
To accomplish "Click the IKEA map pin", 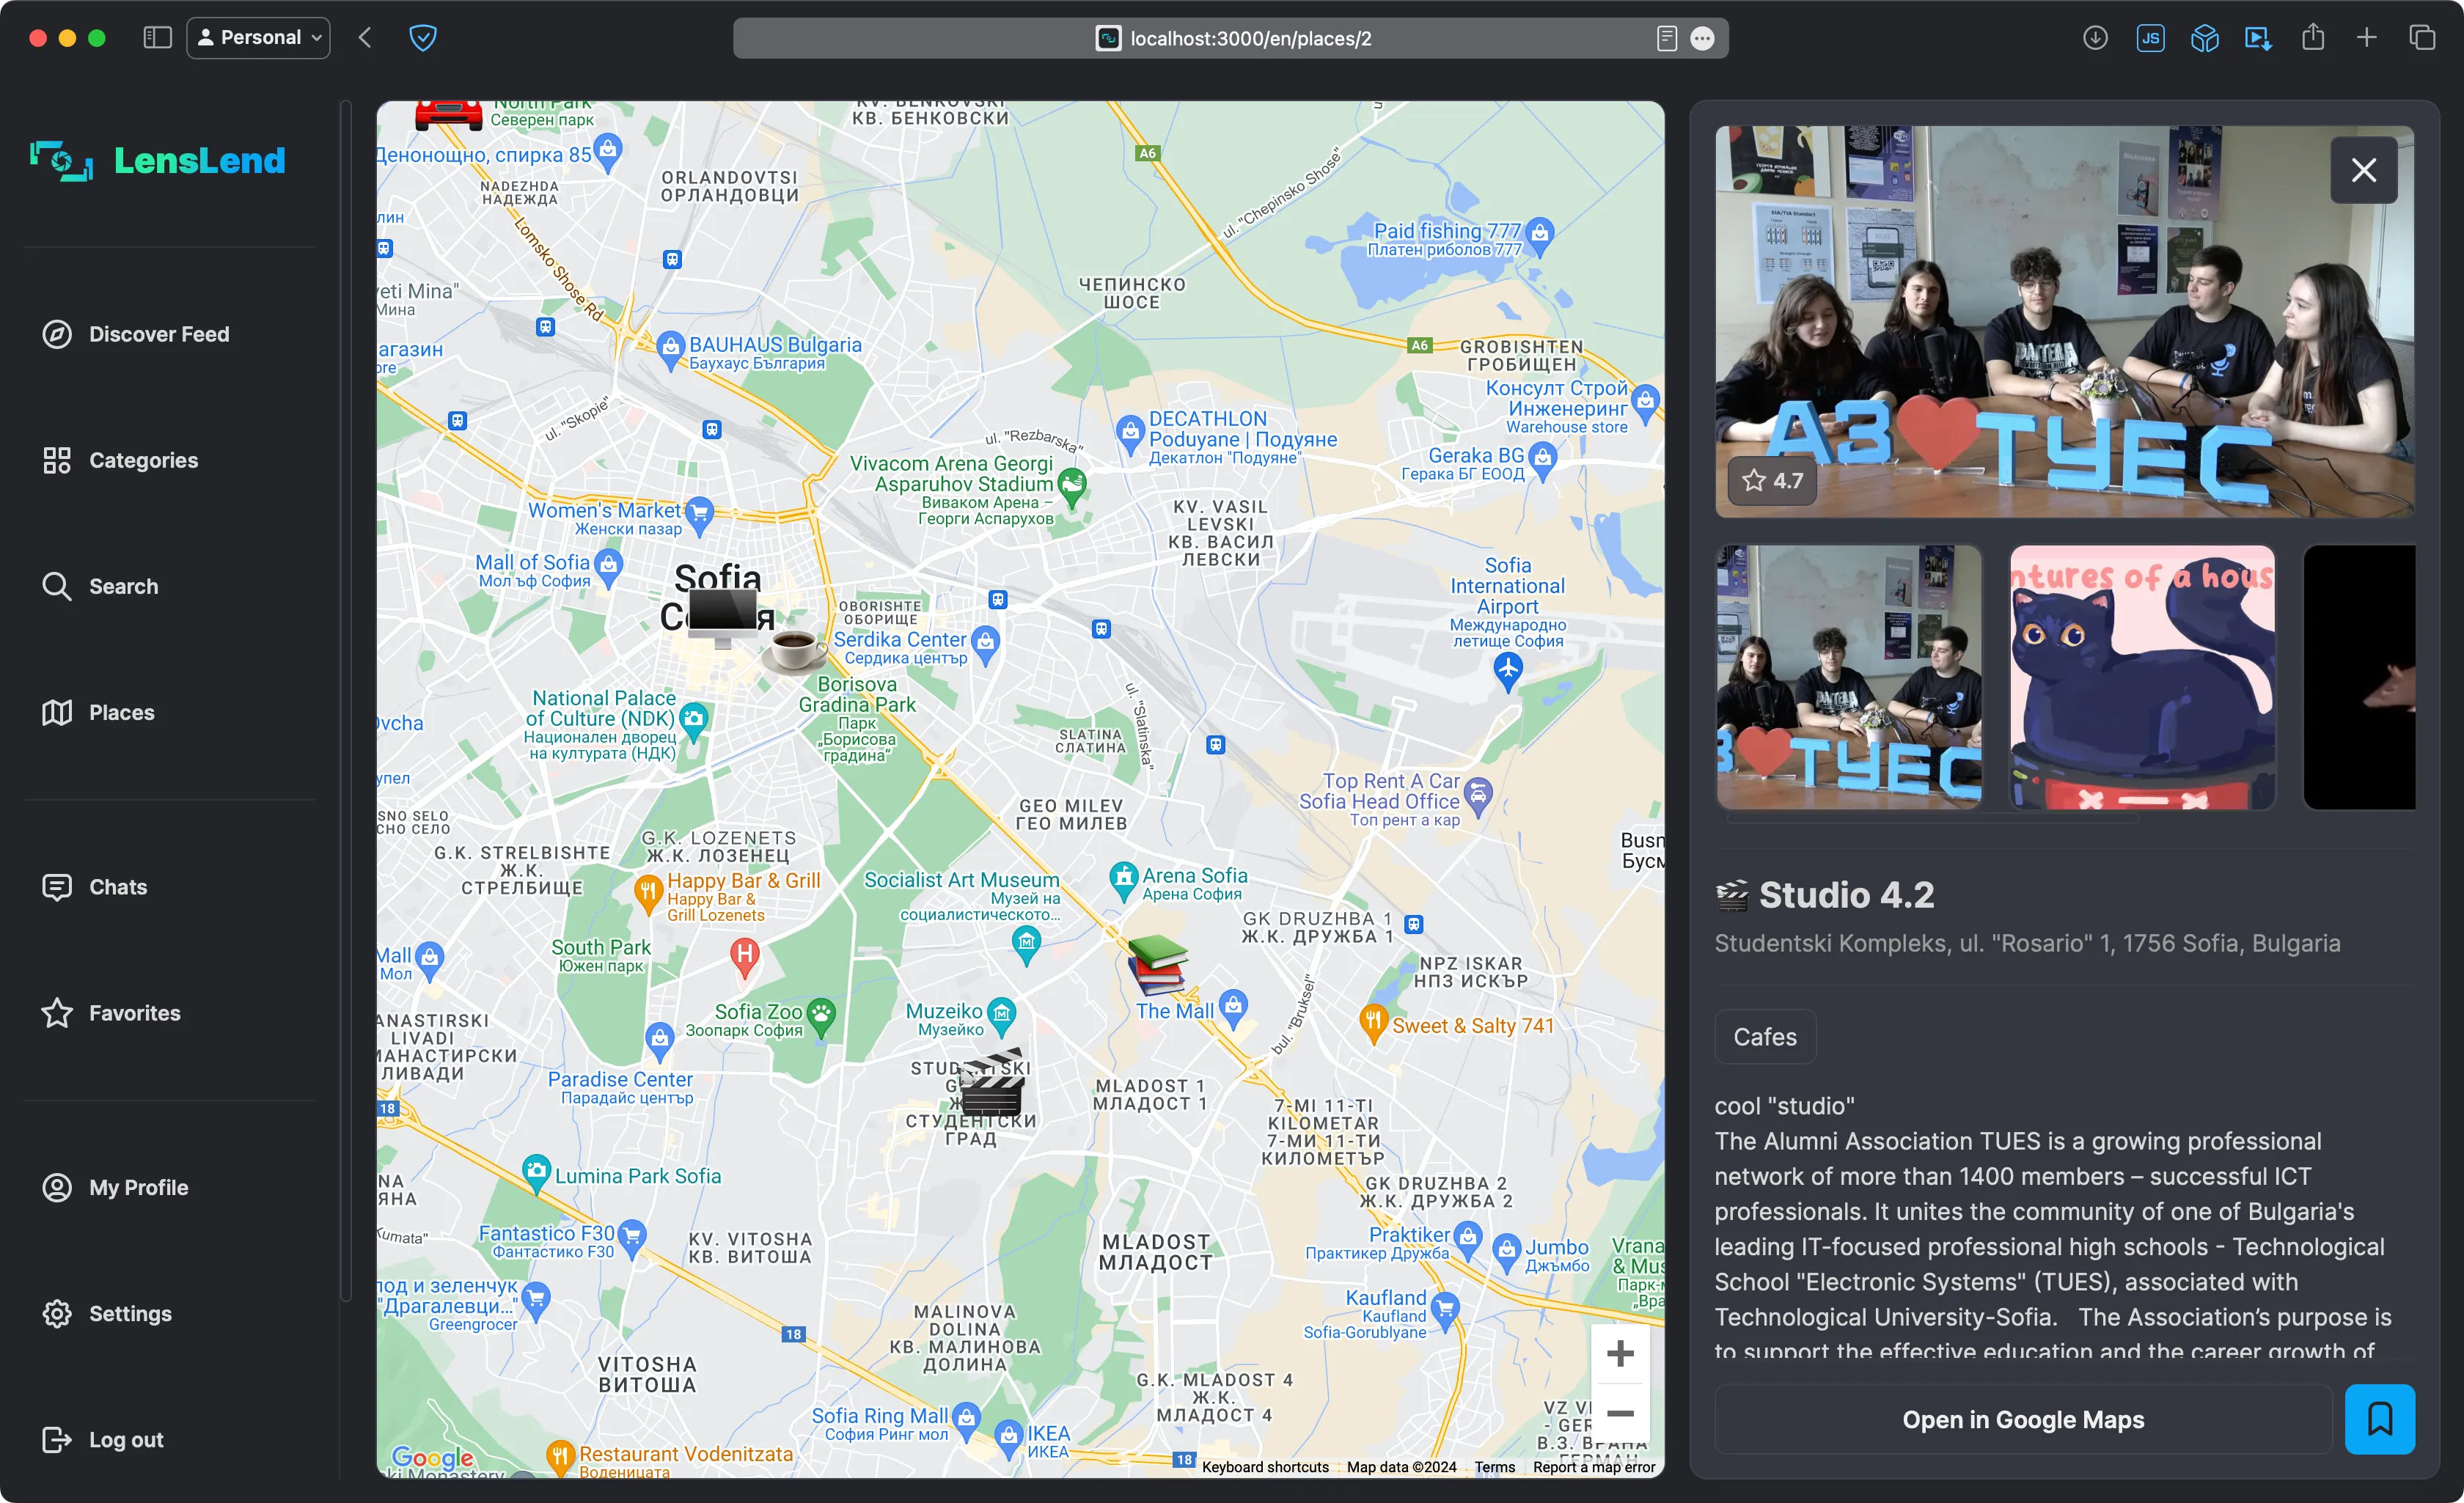I will coord(1010,1438).
